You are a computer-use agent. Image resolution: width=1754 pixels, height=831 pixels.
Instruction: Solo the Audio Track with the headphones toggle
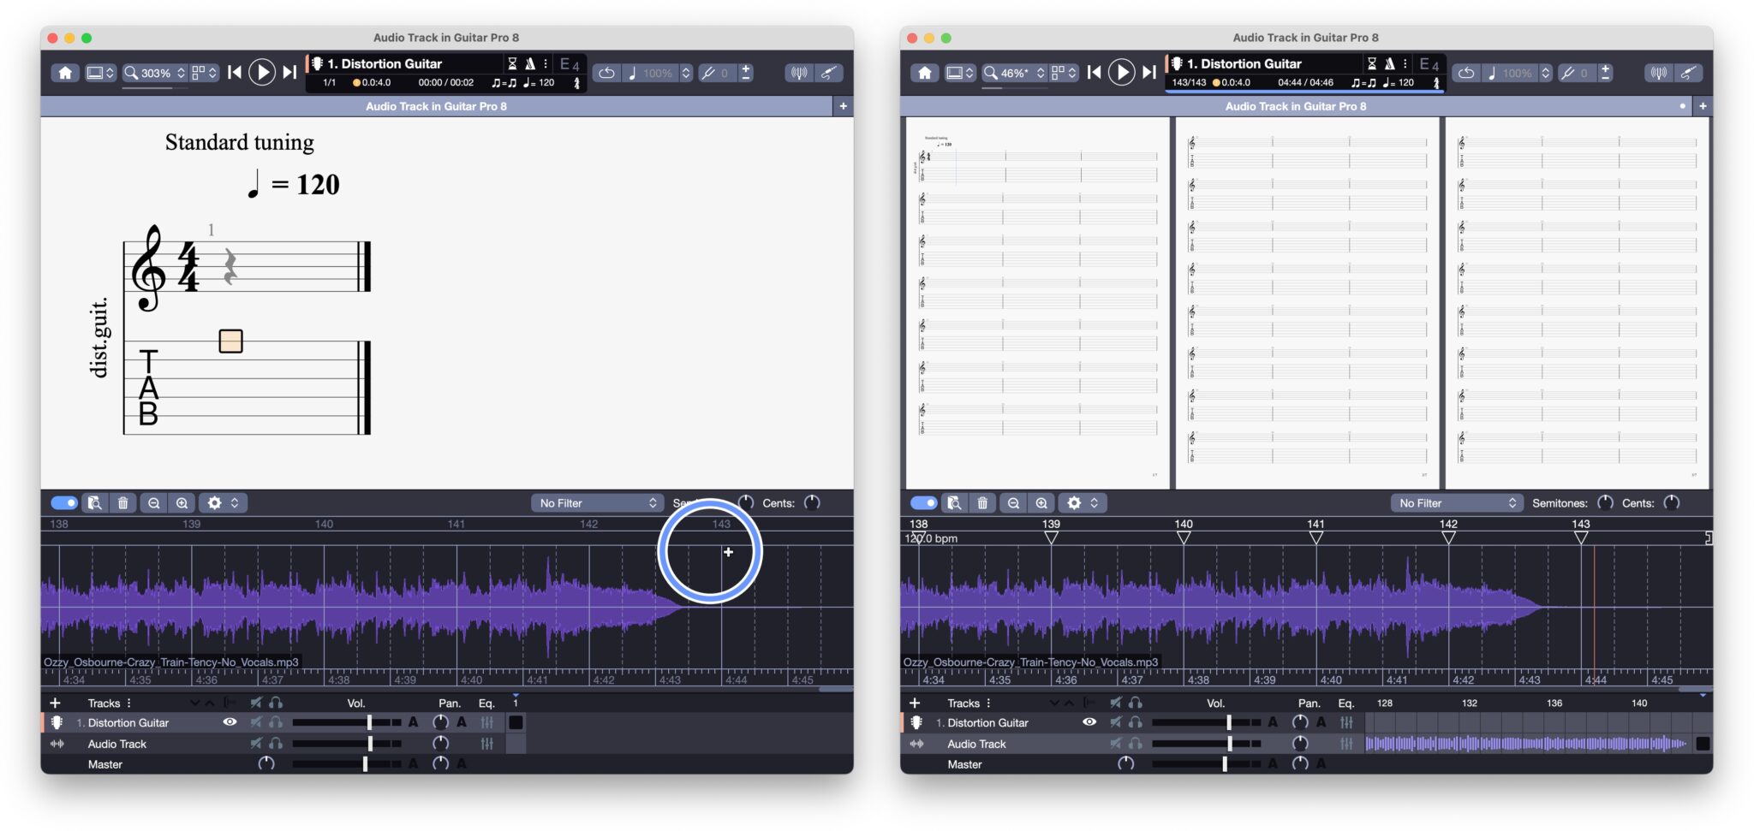tap(276, 743)
